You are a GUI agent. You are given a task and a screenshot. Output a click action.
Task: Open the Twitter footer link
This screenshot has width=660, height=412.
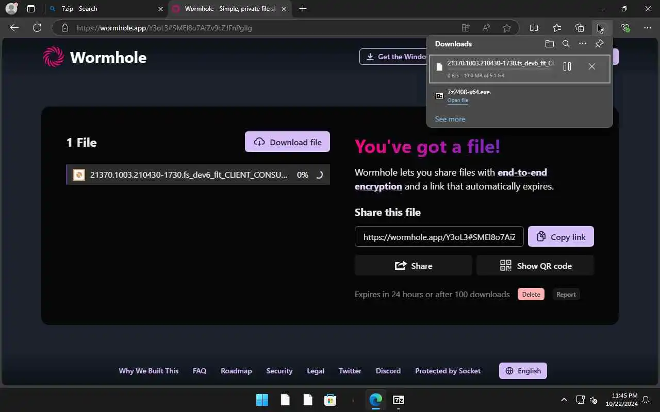[350, 371]
